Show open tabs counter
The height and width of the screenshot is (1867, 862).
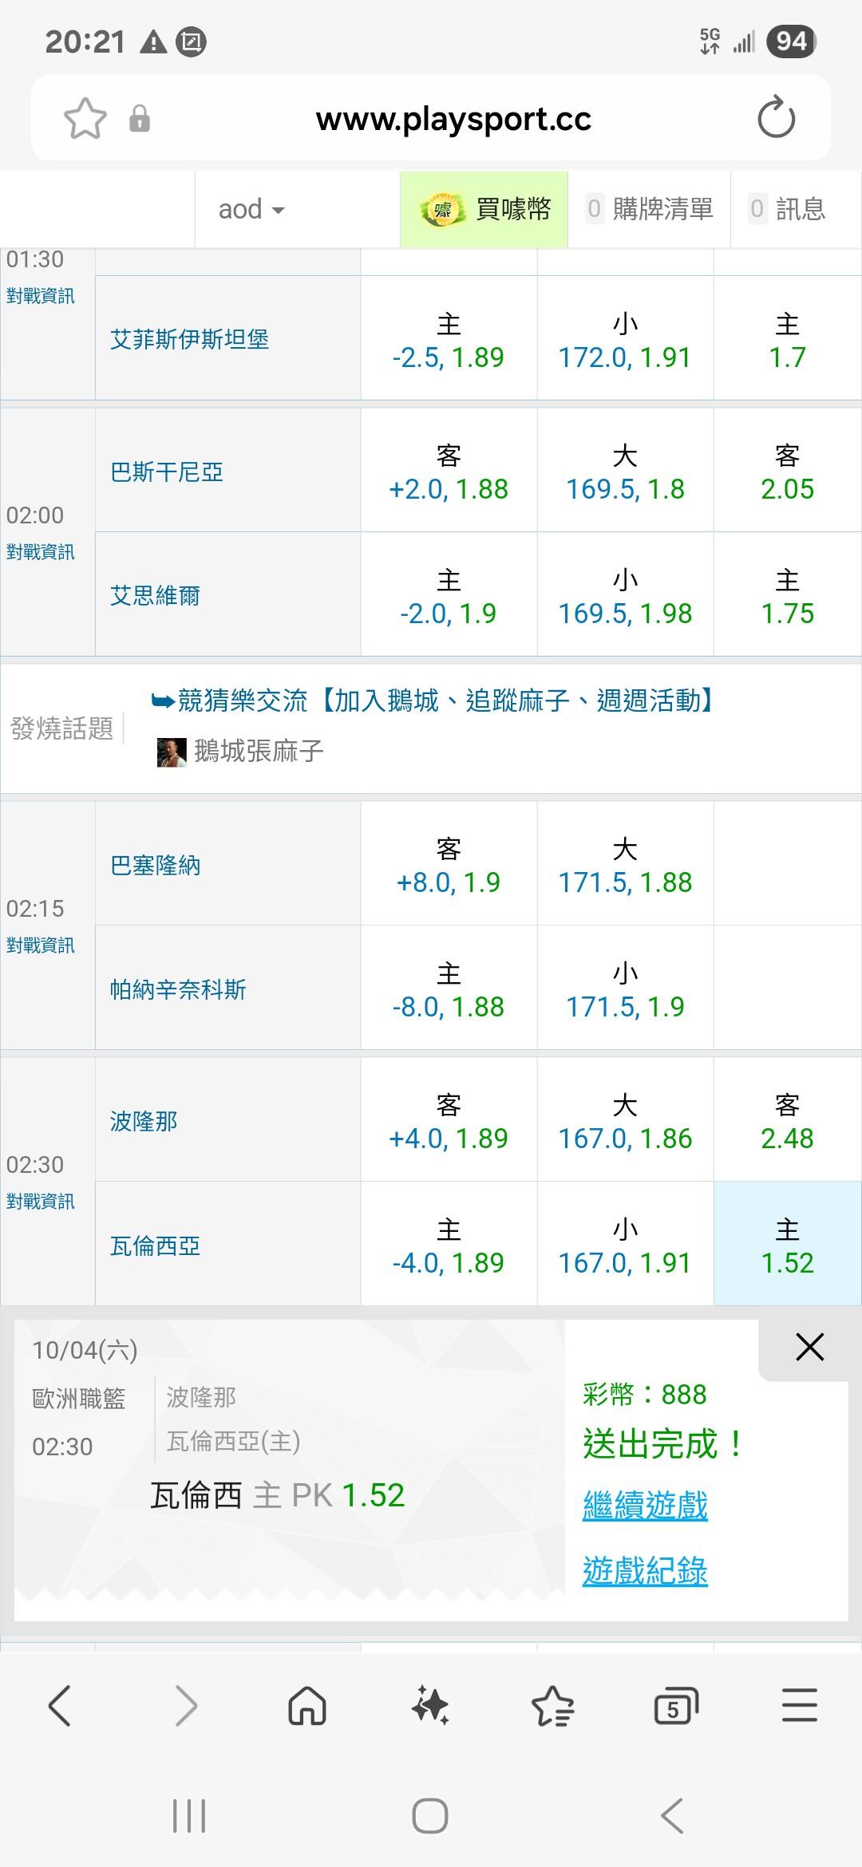[x=675, y=1707]
